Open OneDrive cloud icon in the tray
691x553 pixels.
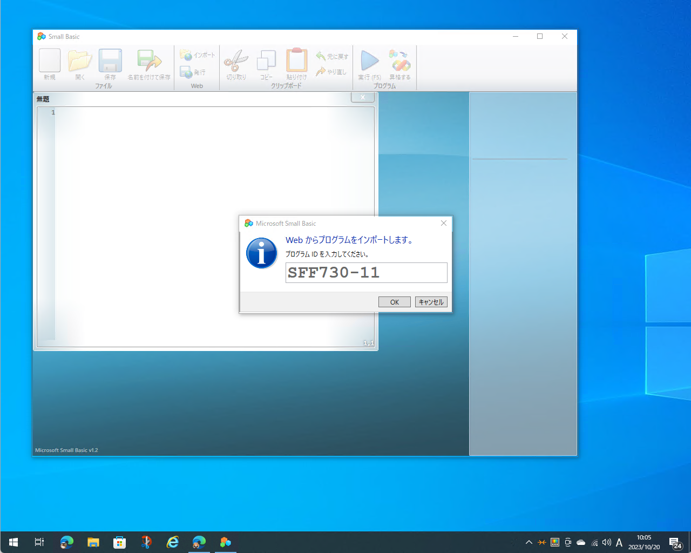[581, 542]
